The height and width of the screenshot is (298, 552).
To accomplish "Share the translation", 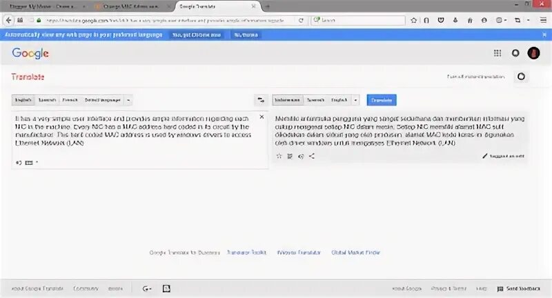I will pyautogui.click(x=312, y=156).
